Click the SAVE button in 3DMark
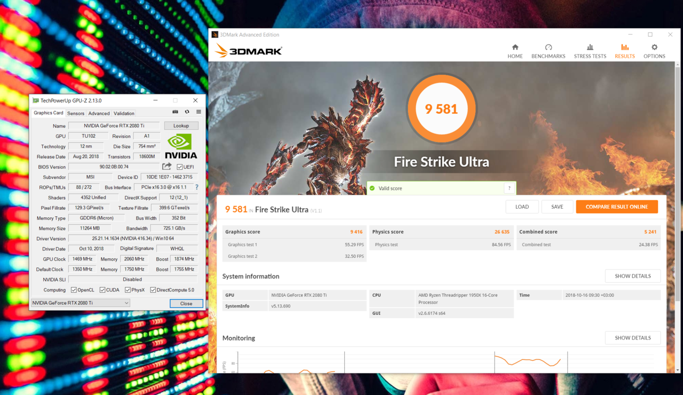The height and width of the screenshot is (395, 683). pyautogui.click(x=557, y=207)
